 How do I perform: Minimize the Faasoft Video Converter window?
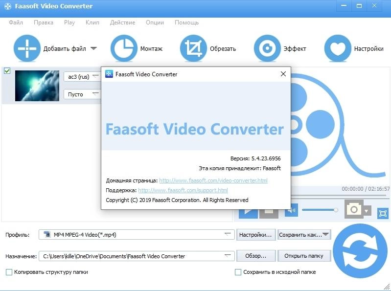pos(344,6)
